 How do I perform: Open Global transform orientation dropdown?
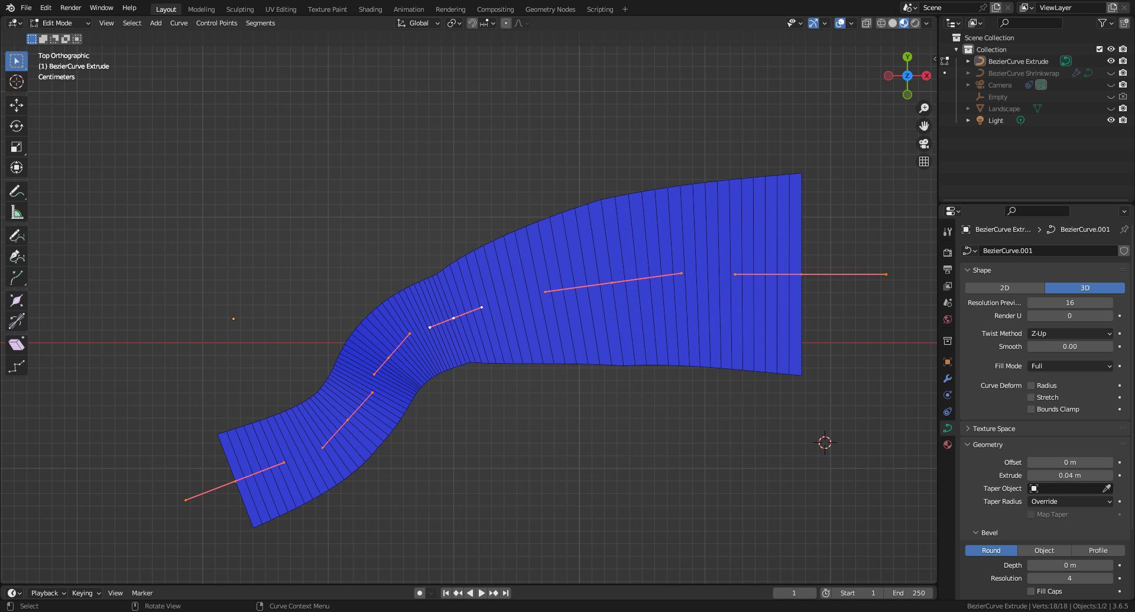point(418,23)
